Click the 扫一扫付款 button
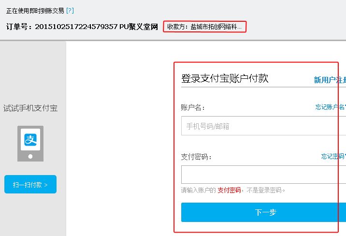 (x=30, y=184)
